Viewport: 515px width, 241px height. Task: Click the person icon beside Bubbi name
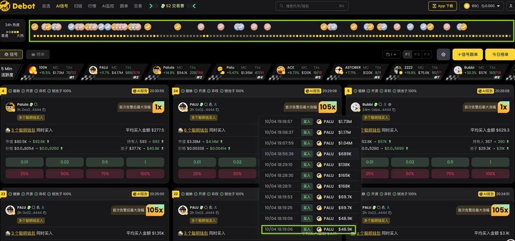(x=385, y=104)
